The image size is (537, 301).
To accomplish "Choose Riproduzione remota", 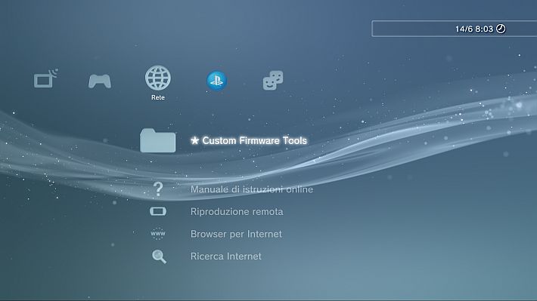I will coord(237,211).
